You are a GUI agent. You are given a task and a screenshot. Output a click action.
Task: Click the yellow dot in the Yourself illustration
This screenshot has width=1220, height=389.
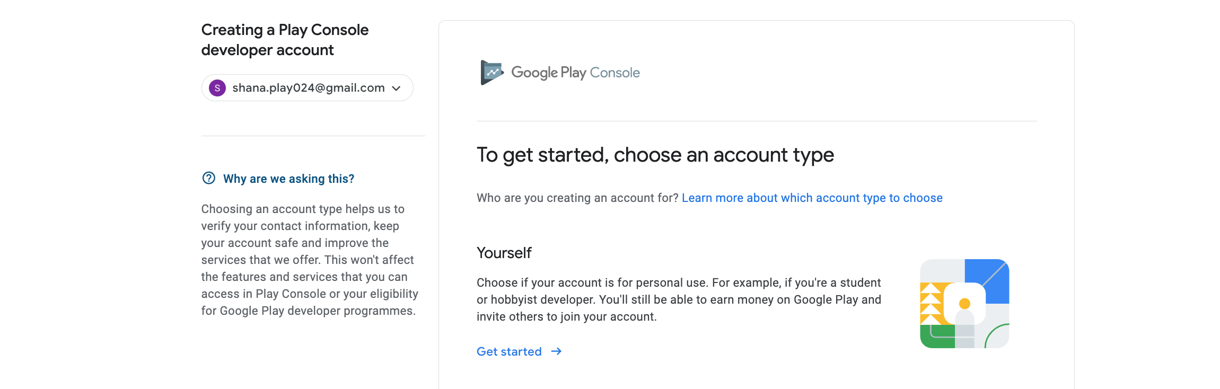pyautogui.click(x=964, y=304)
